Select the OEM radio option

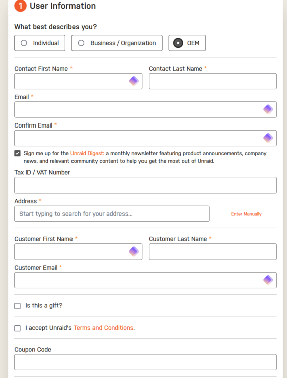[187, 43]
